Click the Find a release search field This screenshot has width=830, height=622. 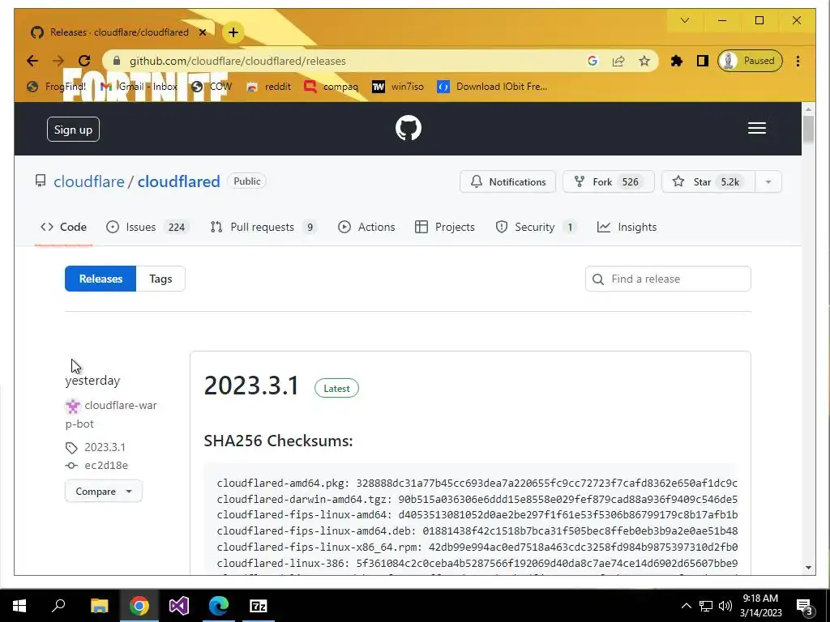click(668, 279)
